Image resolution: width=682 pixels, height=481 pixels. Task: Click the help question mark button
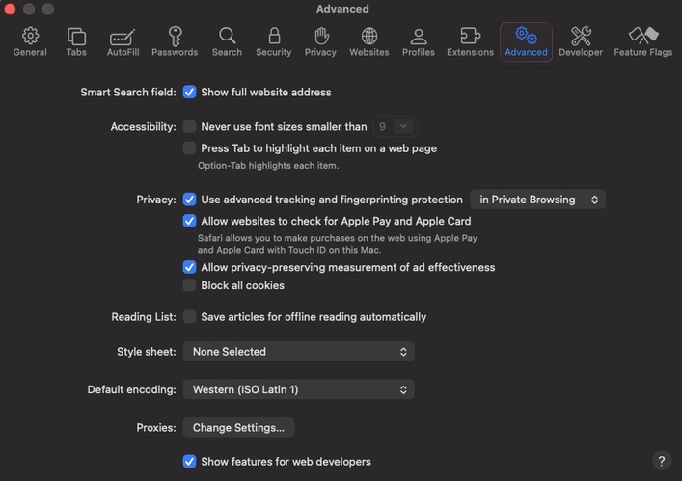tap(661, 461)
